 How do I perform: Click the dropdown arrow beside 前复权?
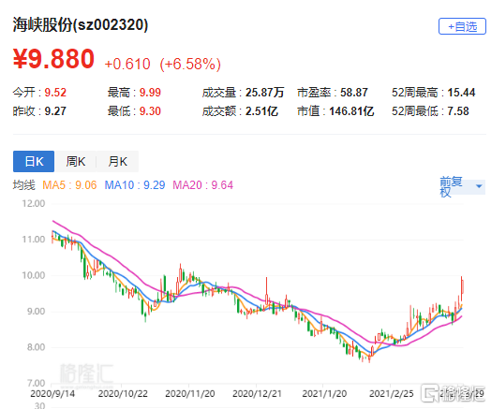coord(479,186)
